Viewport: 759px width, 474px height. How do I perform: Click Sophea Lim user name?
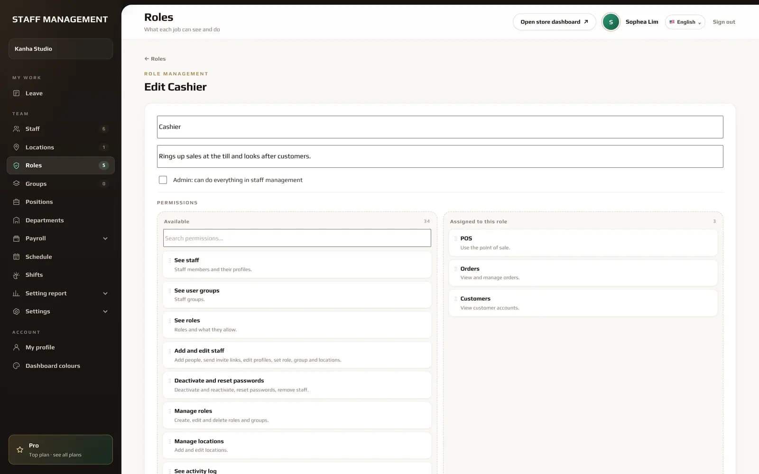[x=642, y=22]
